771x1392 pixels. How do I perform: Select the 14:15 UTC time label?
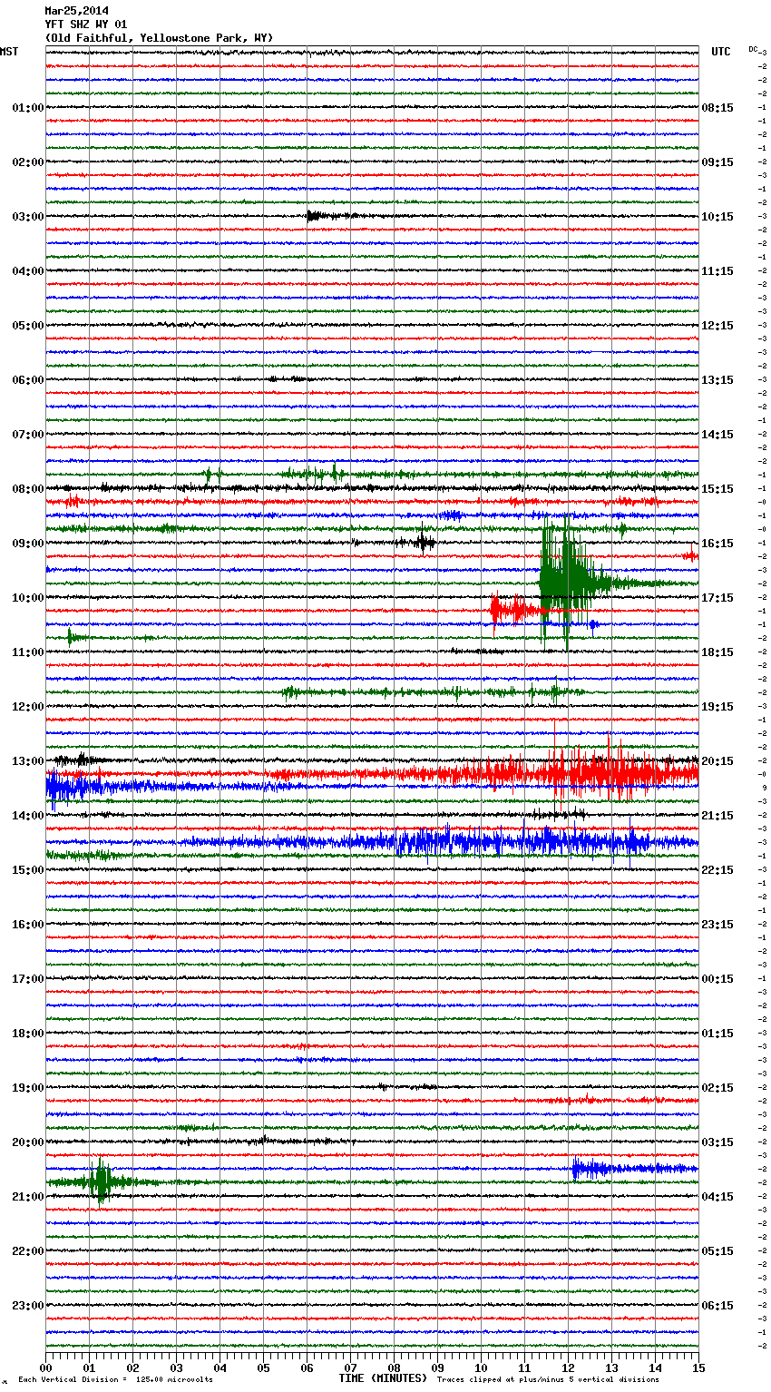click(x=717, y=435)
